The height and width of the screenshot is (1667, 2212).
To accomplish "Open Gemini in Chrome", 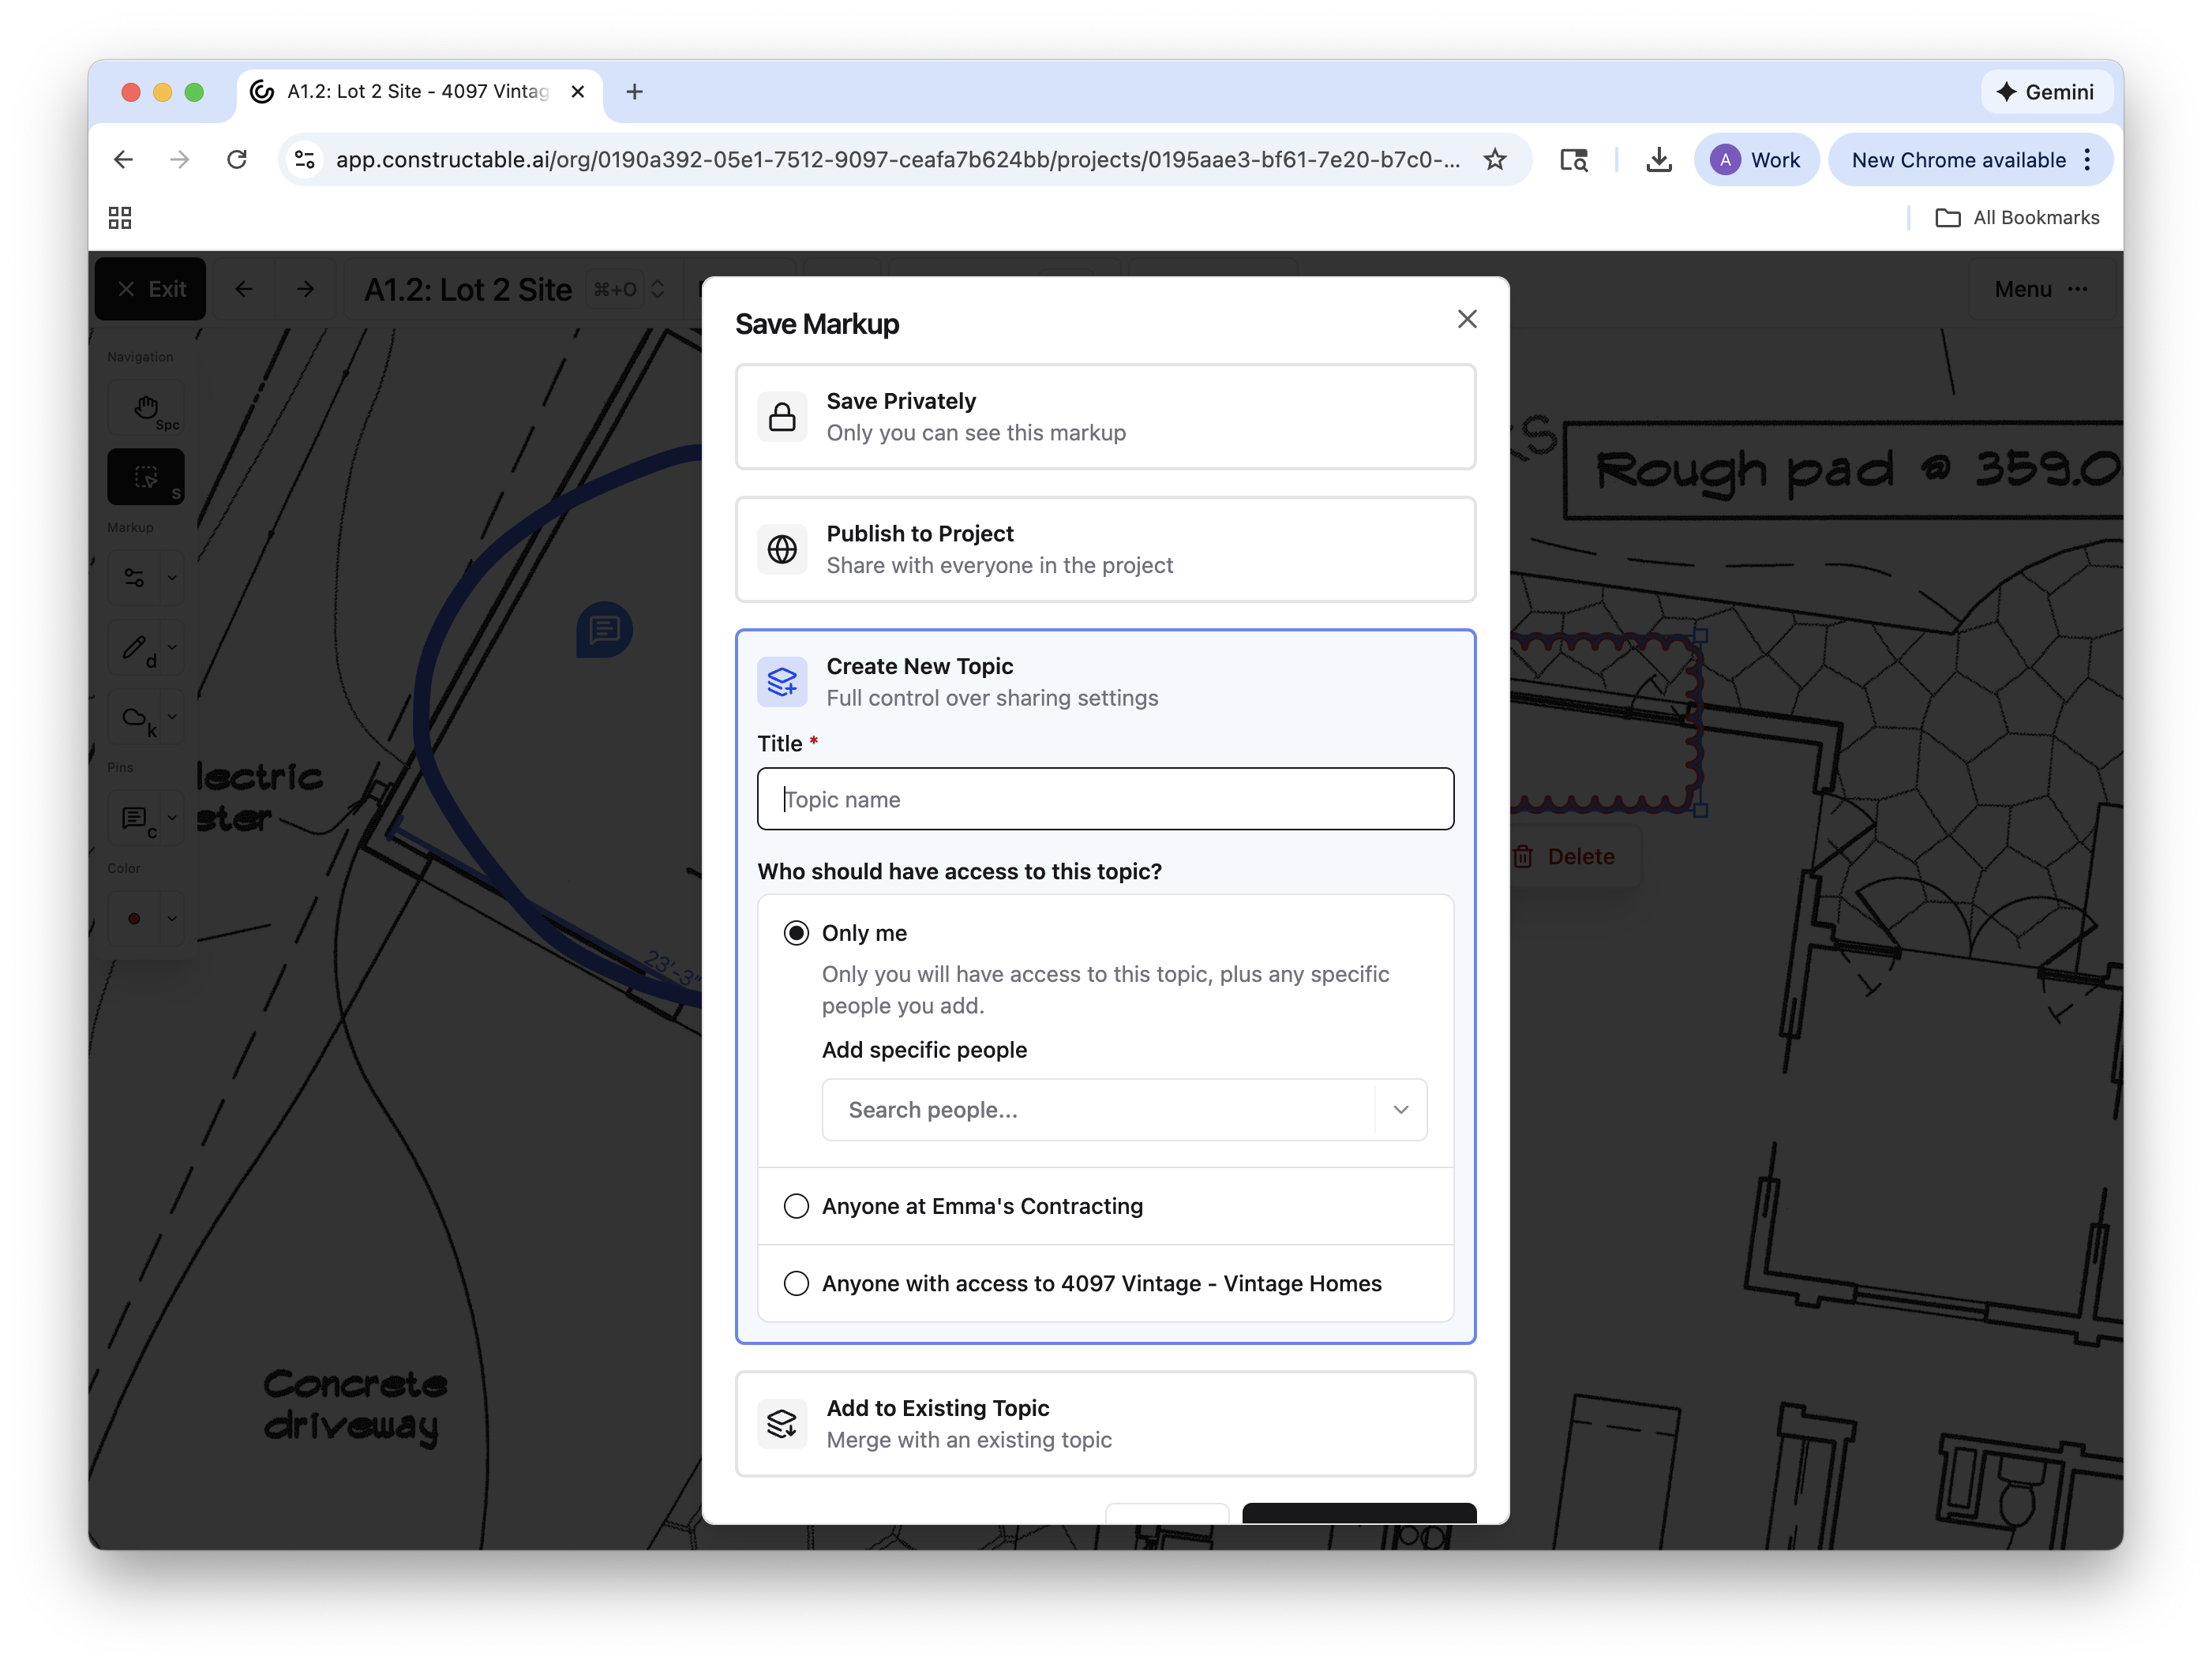I will (2046, 92).
